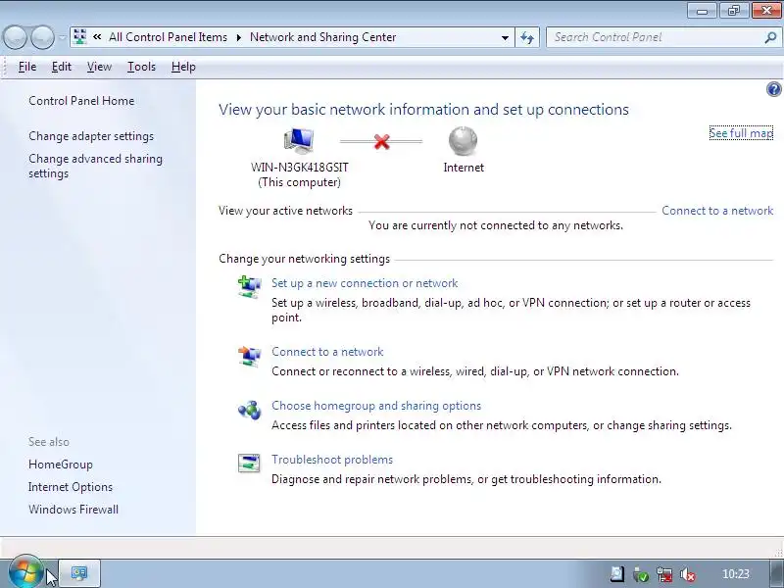Click the taskbar clock showing 10:23

pos(736,574)
